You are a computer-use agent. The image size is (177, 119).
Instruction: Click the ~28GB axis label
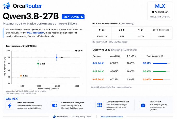tap(57, 86)
